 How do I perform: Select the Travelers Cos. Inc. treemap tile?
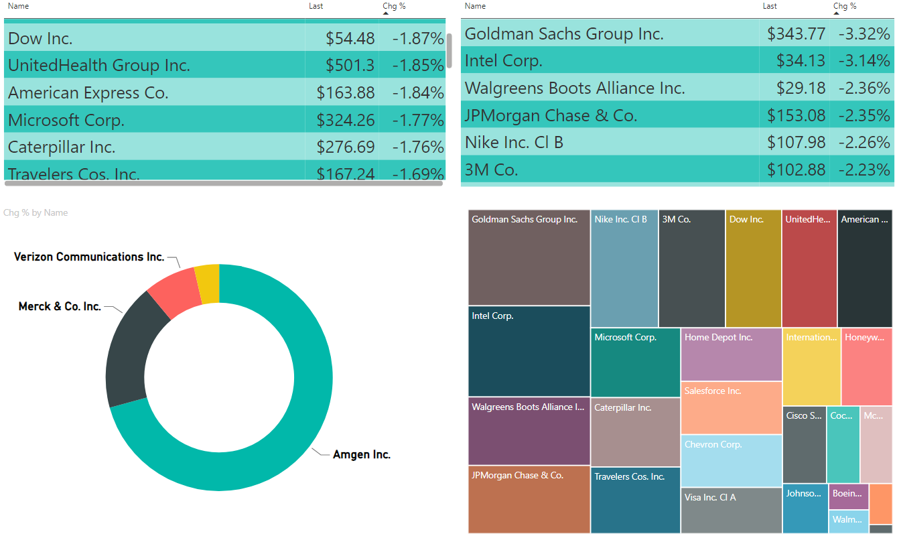click(x=636, y=500)
